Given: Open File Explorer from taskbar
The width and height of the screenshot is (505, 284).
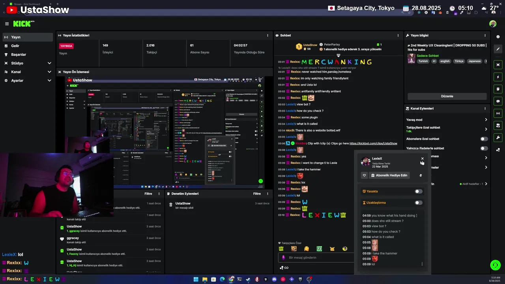Looking at the screenshot, I should pos(205,279).
